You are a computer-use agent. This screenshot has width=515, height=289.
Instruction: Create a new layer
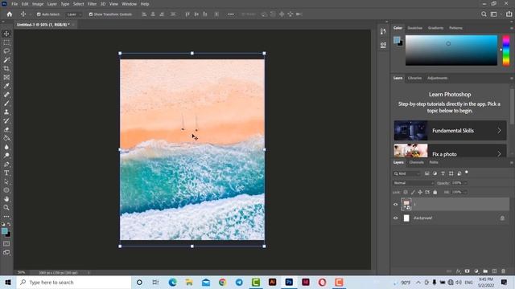click(494, 271)
